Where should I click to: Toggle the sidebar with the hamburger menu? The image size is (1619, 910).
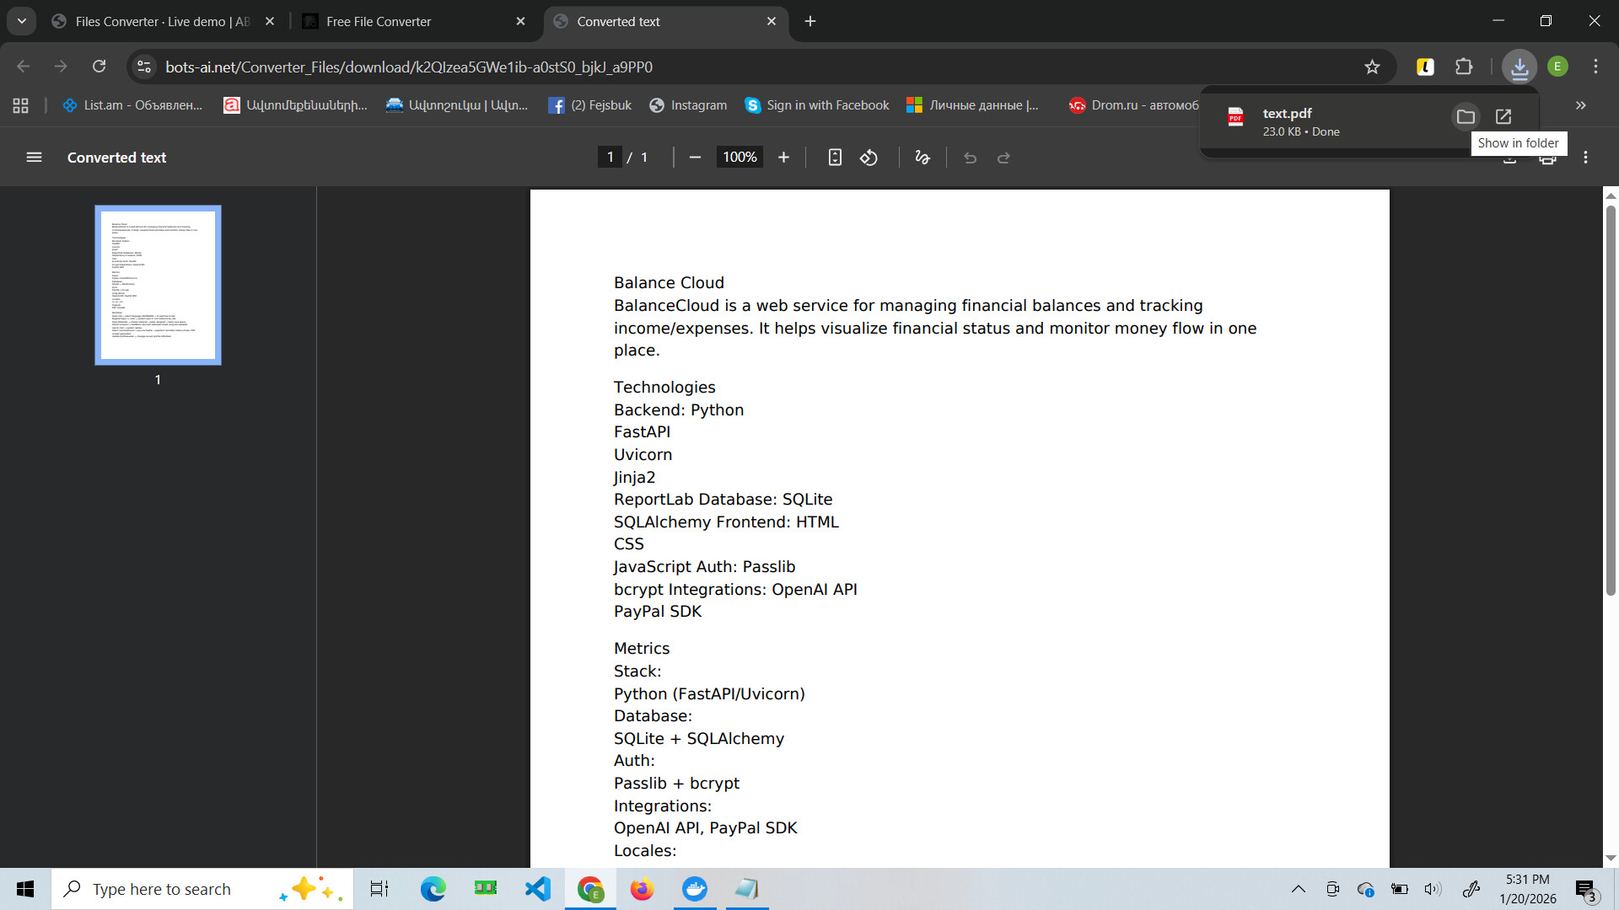[x=34, y=157]
